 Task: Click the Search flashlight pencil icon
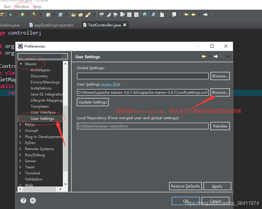click(88, 15)
